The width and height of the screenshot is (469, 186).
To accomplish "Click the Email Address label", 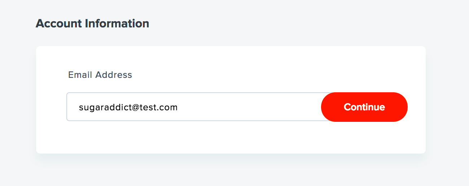I will (x=100, y=75).
